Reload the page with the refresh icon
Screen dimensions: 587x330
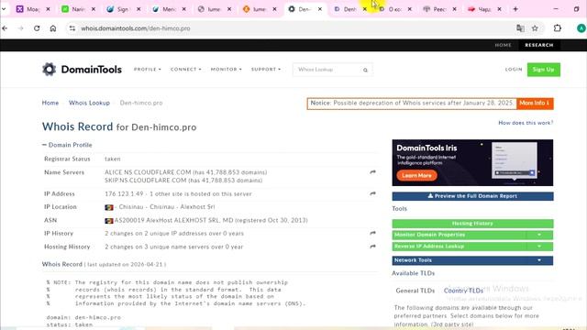pyautogui.click(x=37, y=28)
